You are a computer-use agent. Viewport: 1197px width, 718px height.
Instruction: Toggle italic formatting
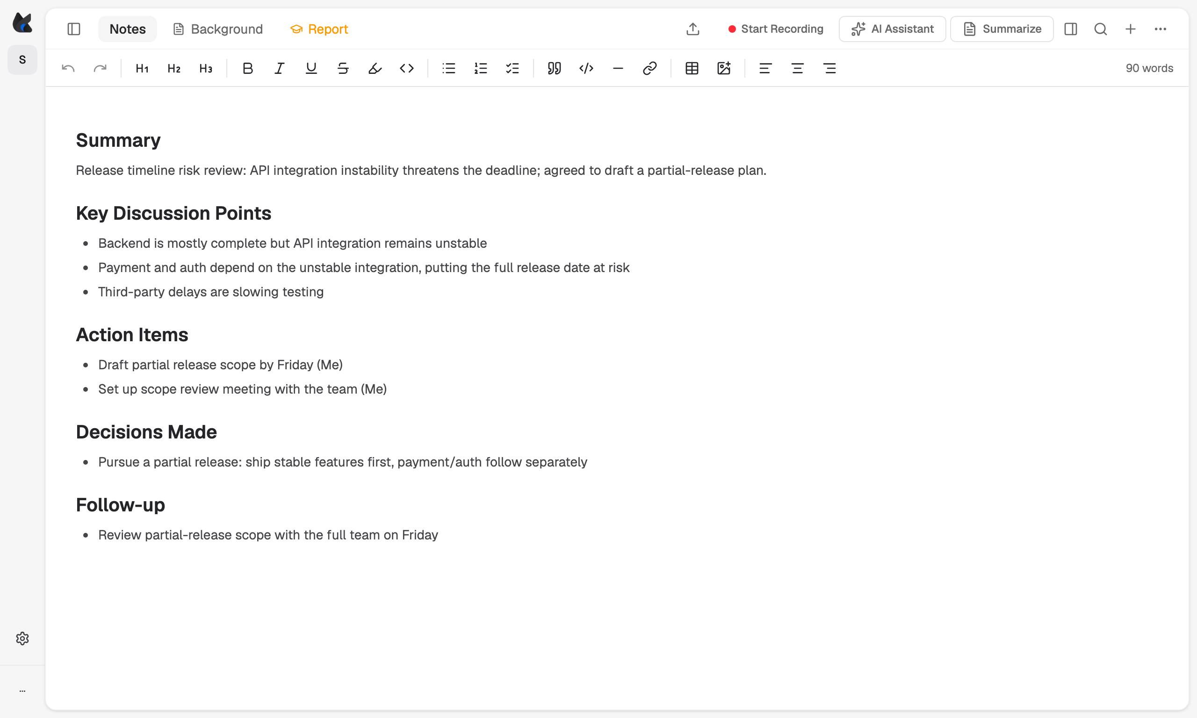[x=279, y=68]
